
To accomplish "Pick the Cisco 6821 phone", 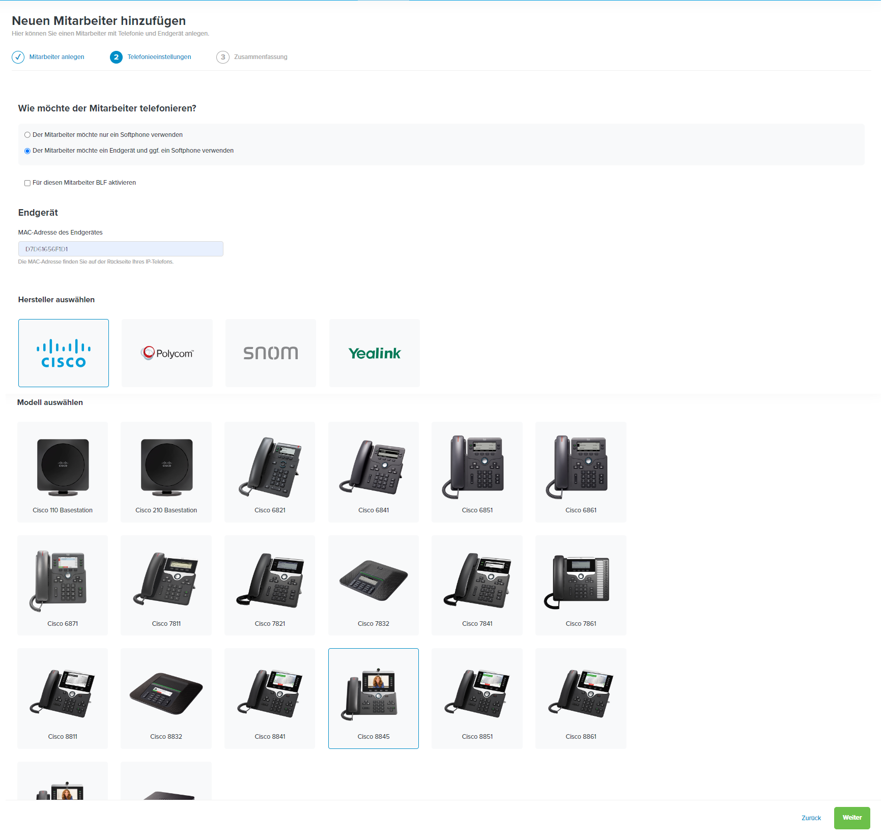I will tap(270, 472).
